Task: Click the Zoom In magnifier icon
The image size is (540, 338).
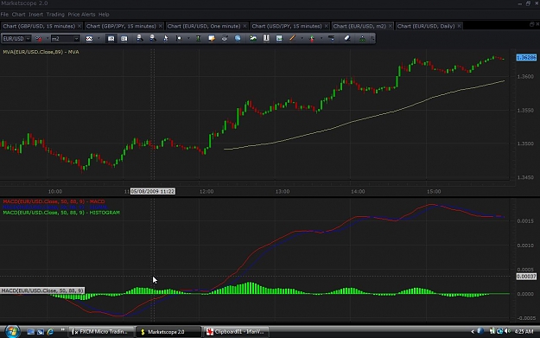Action: point(139,38)
